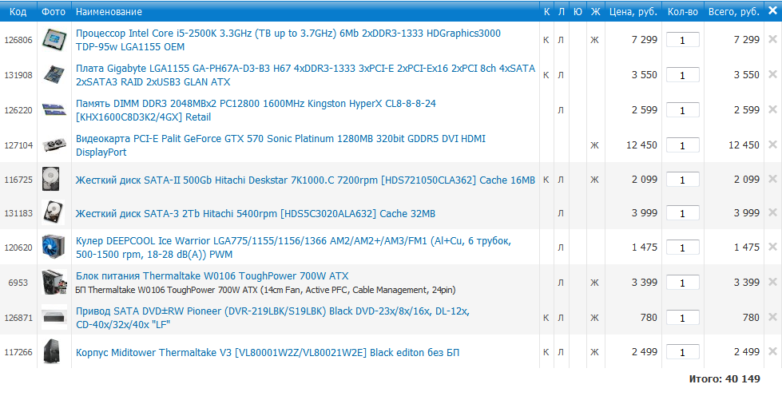Image resolution: width=782 pixels, height=396 pixels.
Task: Remove the Thermaltake V3 case row
Action: point(772,351)
